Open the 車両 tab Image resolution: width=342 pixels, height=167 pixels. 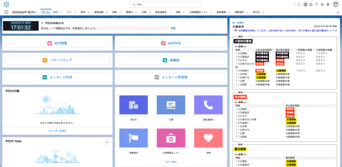click(82, 12)
